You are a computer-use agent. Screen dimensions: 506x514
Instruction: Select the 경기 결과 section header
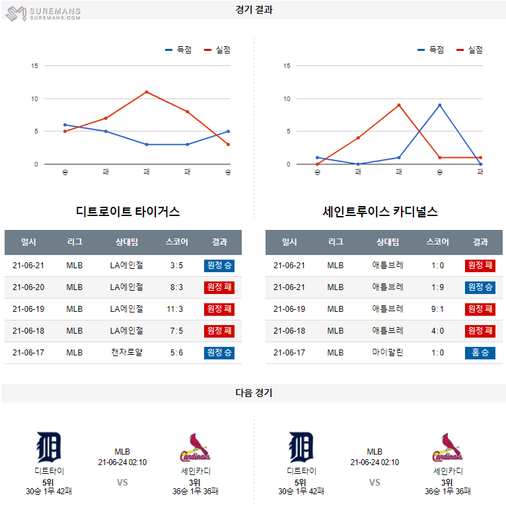pyautogui.click(x=254, y=10)
